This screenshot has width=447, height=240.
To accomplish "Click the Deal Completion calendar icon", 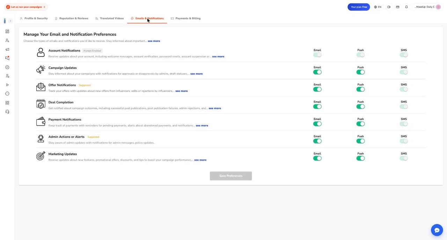I will click(x=41, y=104).
